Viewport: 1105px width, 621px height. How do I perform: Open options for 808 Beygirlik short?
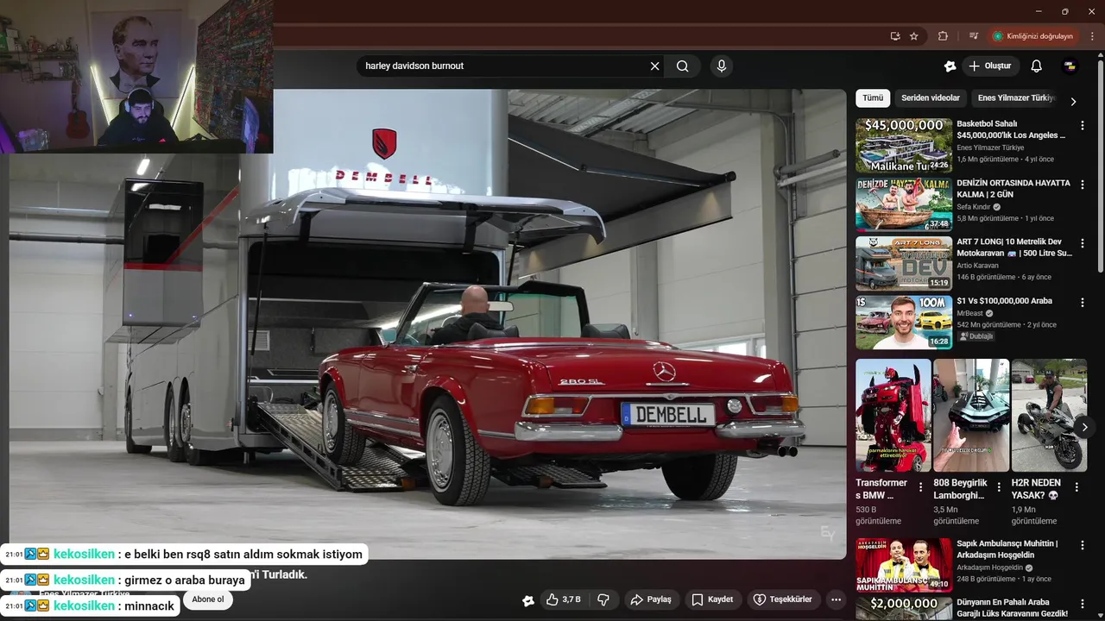[x=999, y=487]
